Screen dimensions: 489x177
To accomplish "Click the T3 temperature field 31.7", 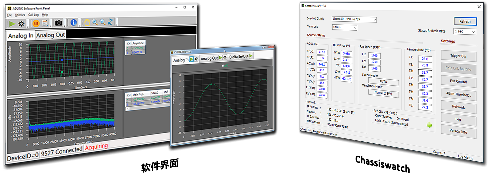I will pyautogui.click(x=425, y=73).
